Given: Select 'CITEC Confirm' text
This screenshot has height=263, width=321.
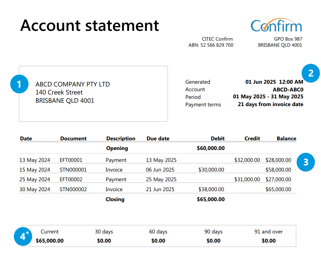Looking at the screenshot, I should [x=217, y=39].
